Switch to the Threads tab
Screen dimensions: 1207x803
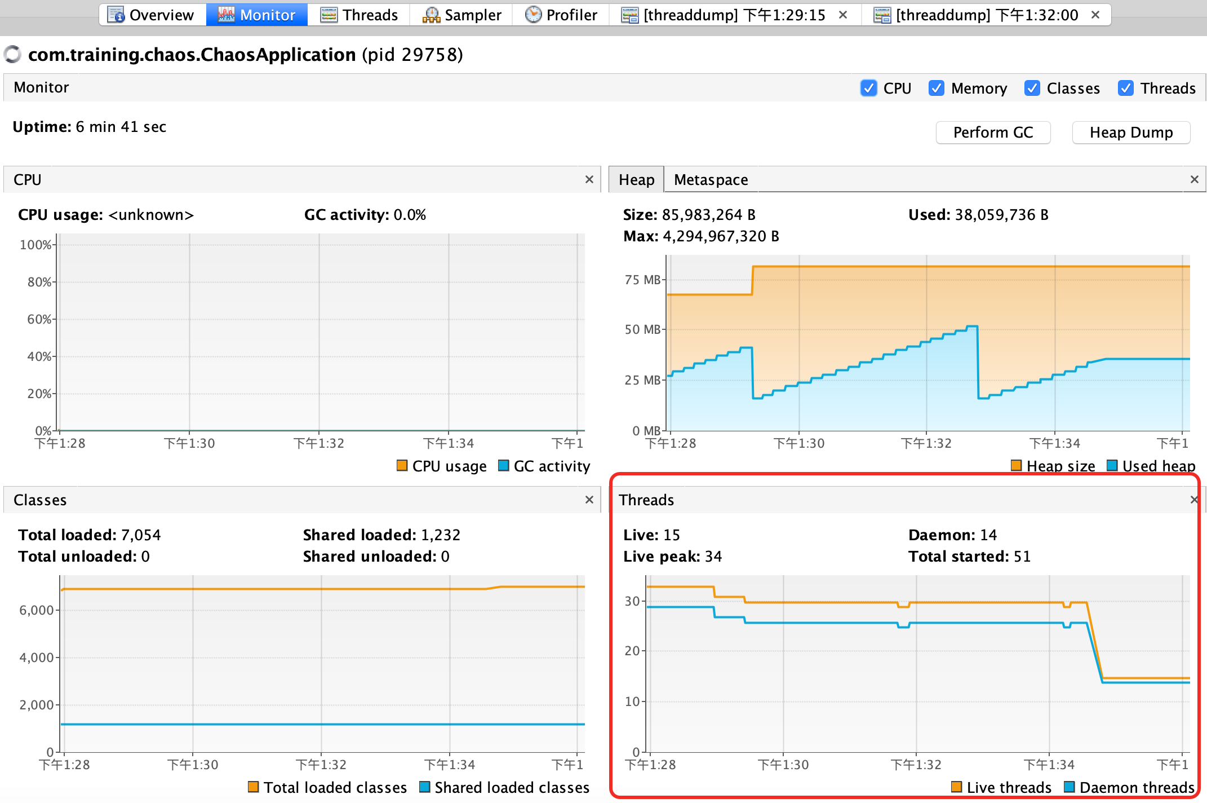coord(359,15)
